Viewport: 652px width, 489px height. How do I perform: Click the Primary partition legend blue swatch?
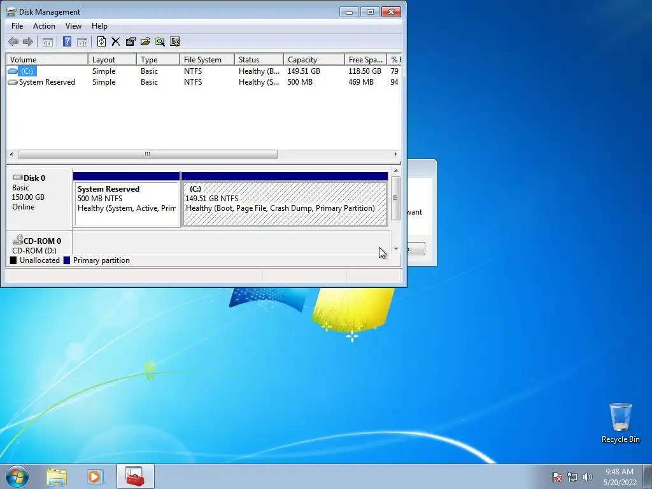click(x=66, y=260)
